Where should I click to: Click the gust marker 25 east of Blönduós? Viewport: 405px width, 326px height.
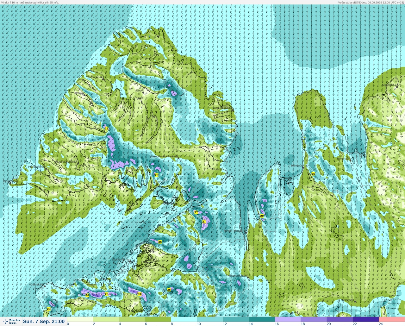pos(313,174)
